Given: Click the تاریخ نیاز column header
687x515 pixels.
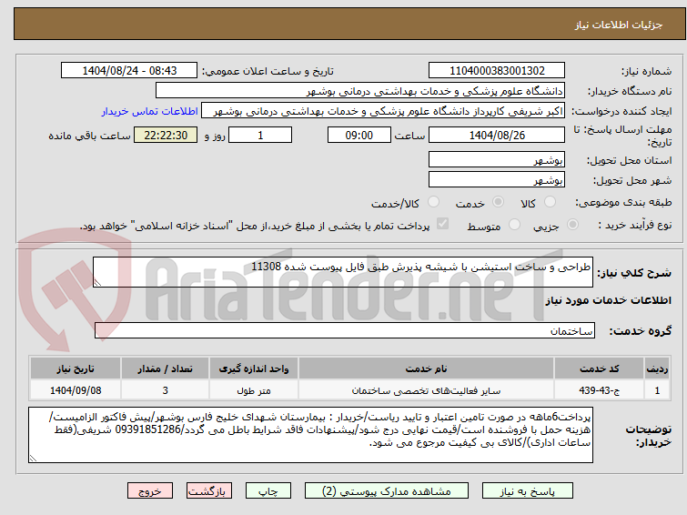Looking at the screenshot, I should pos(76,369).
